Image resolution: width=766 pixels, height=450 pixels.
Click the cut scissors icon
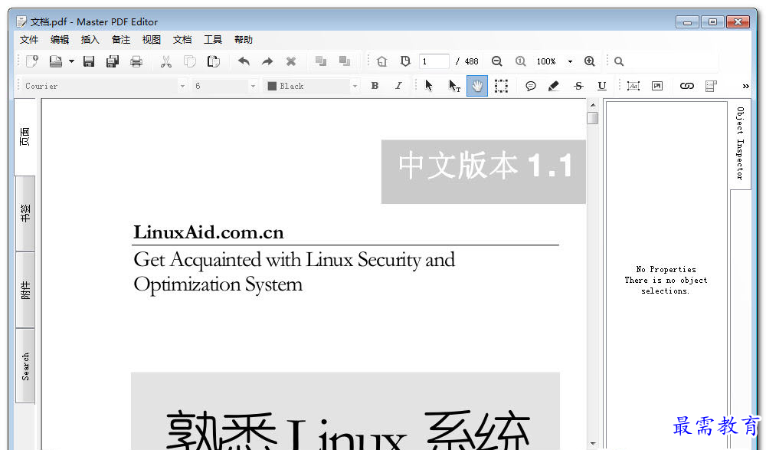[166, 61]
